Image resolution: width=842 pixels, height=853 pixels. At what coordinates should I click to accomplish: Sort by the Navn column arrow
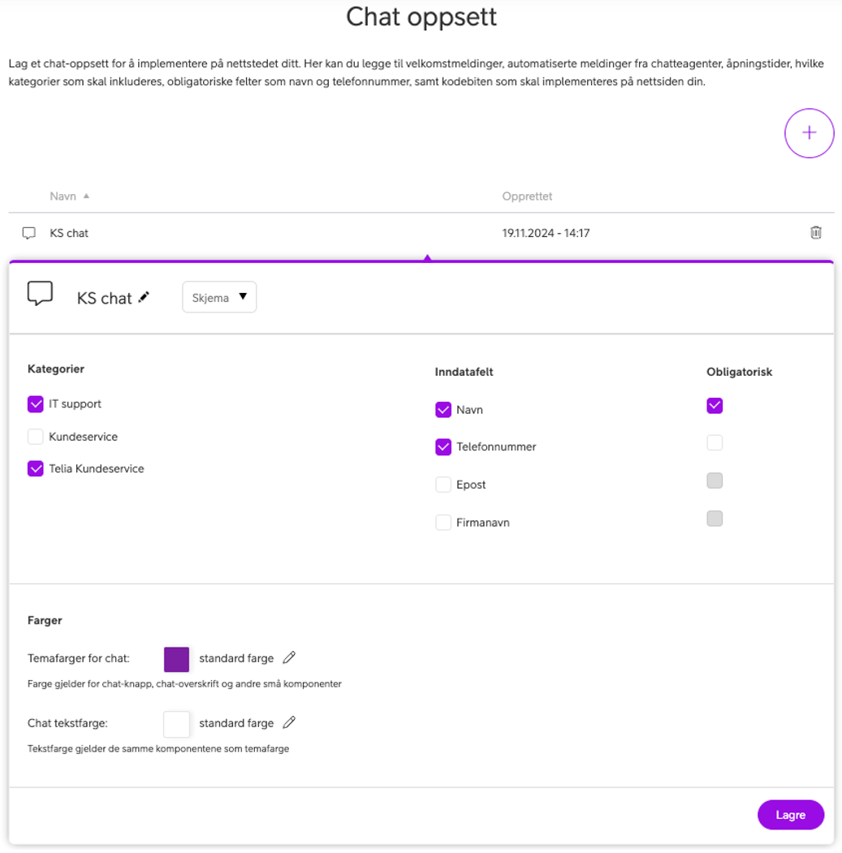coord(86,196)
